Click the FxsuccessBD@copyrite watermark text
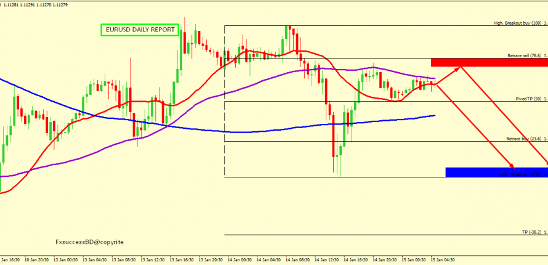548x265 pixels. [x=89, y=243]
